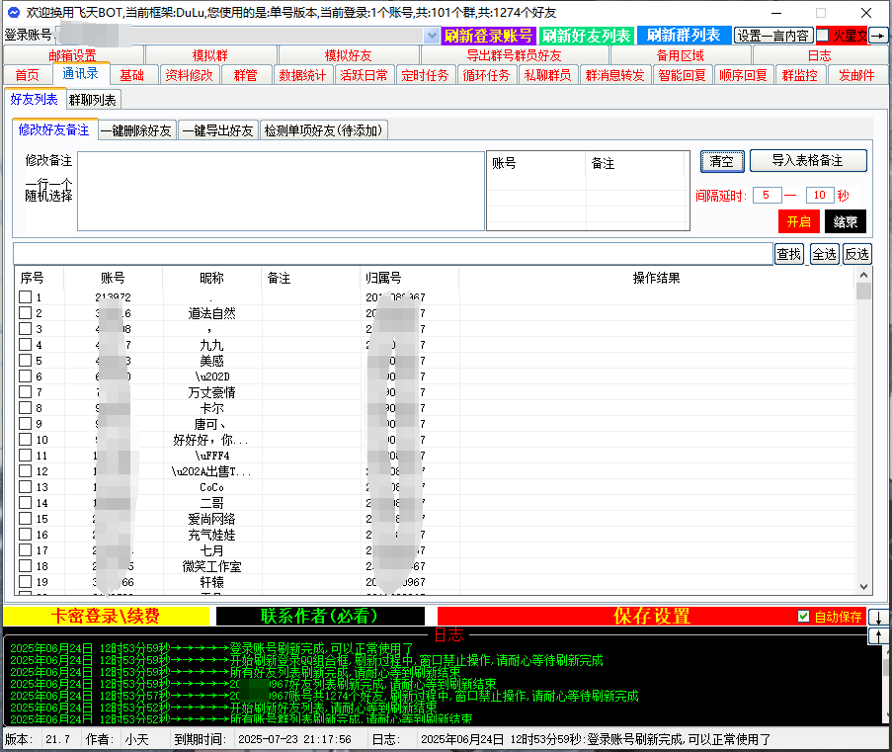Switch to the 私聊群员 tab
This screenshot has width=892, height=752.
548,75
